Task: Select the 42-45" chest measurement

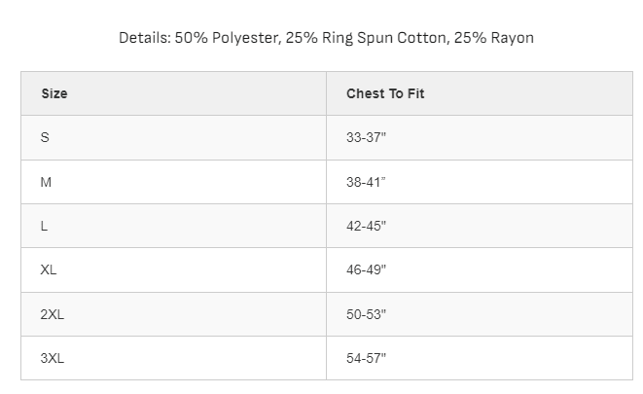Action: click(366, 226)
